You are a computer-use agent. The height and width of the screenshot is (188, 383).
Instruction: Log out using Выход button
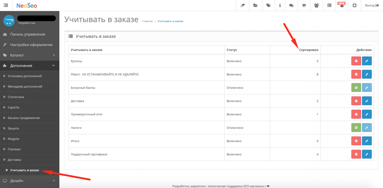tap(372, 5)
